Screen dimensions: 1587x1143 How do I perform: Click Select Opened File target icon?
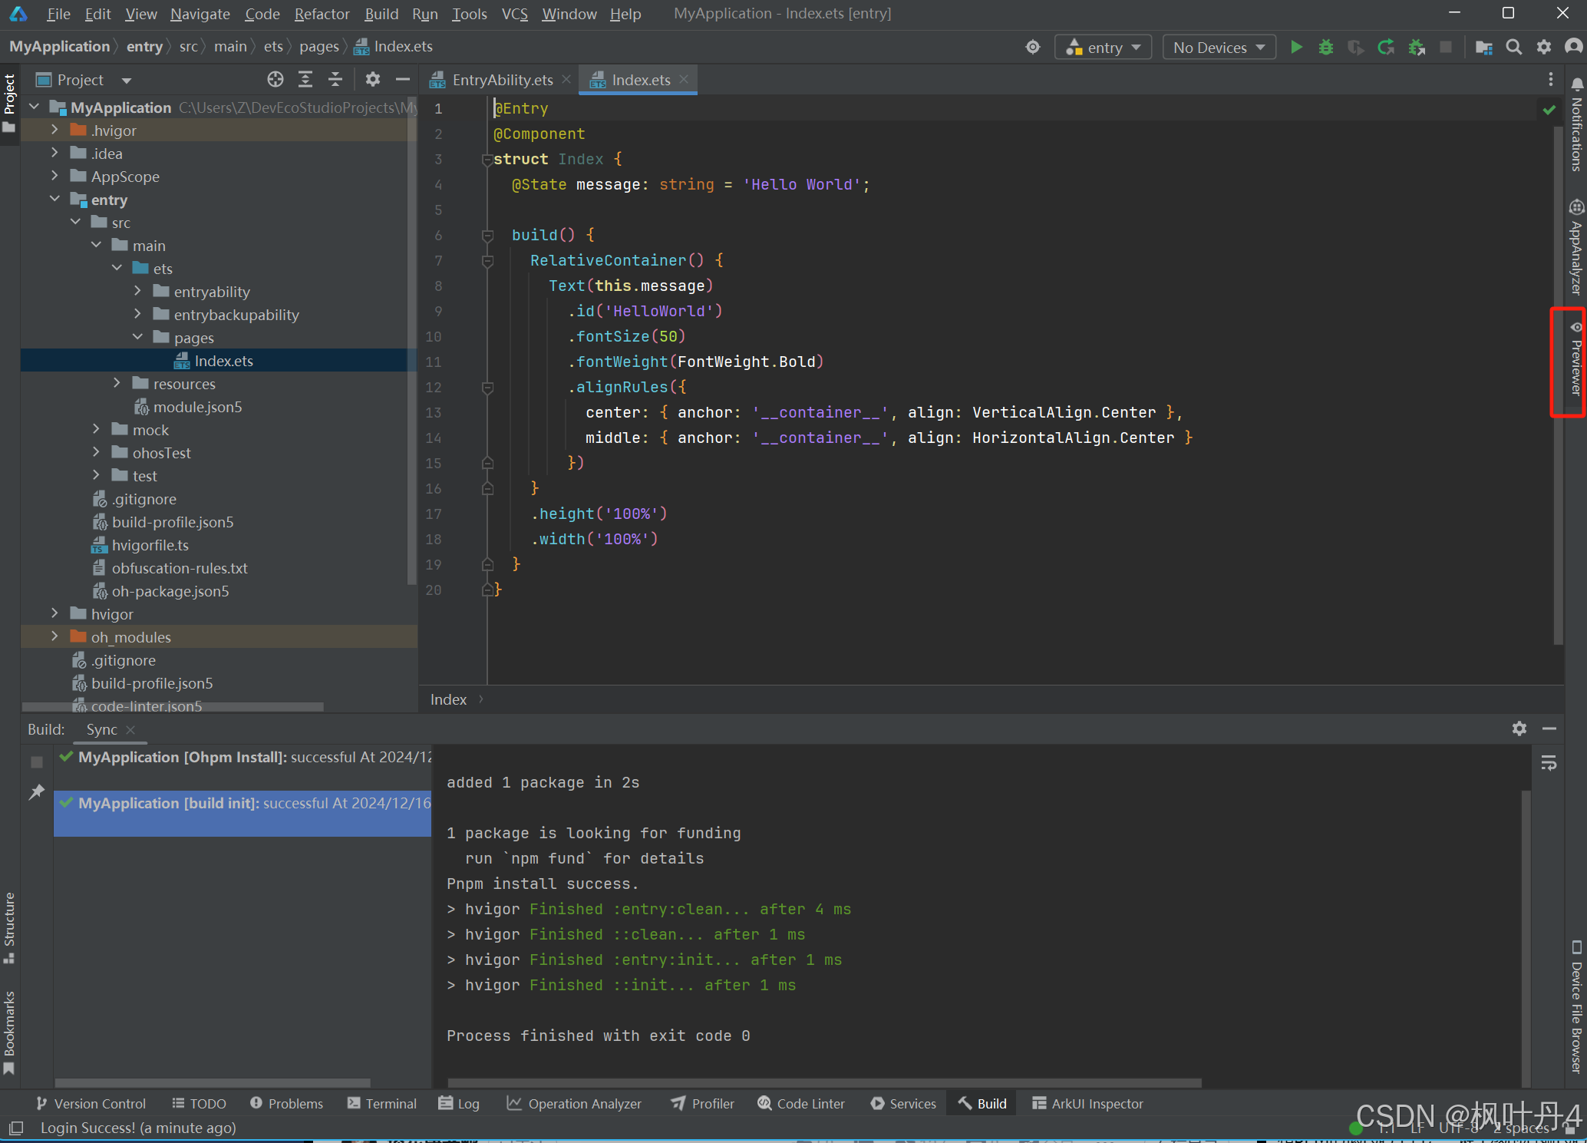coord(275,80)
